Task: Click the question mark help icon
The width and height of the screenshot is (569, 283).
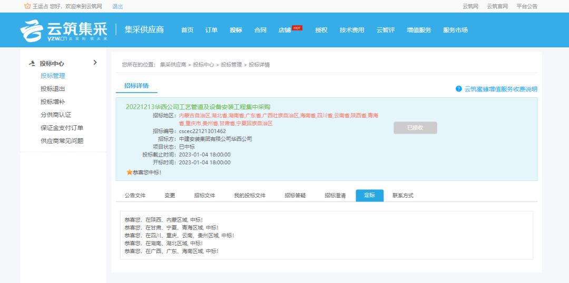Action: click(x=459, y=89)
